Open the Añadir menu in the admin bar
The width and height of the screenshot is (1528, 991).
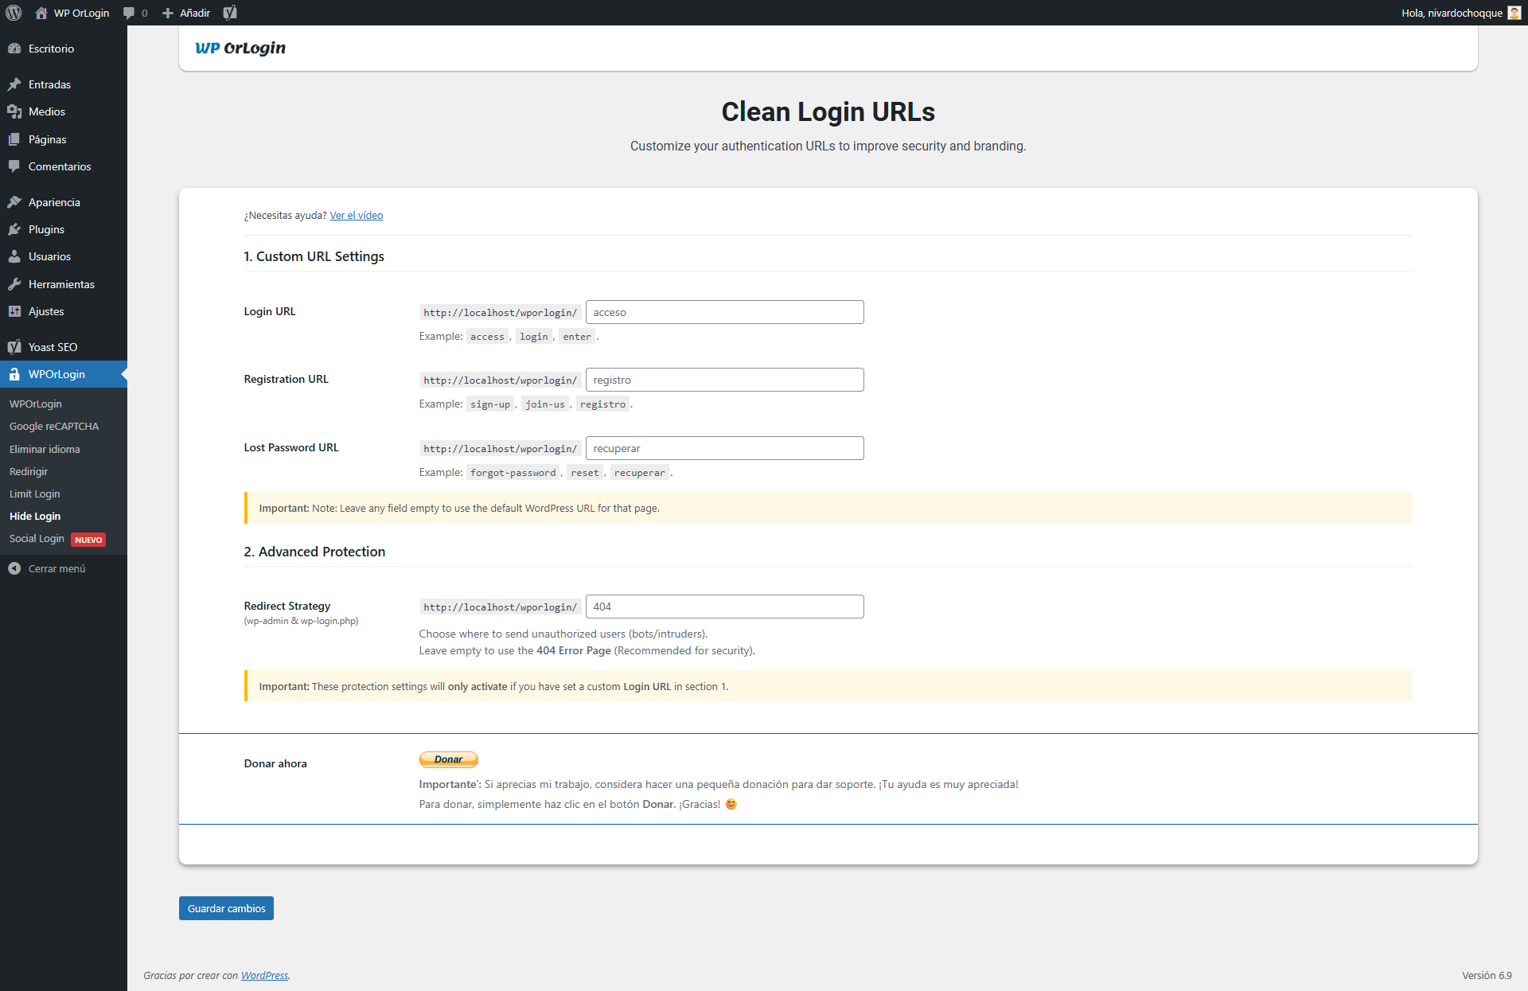(185, 13)
